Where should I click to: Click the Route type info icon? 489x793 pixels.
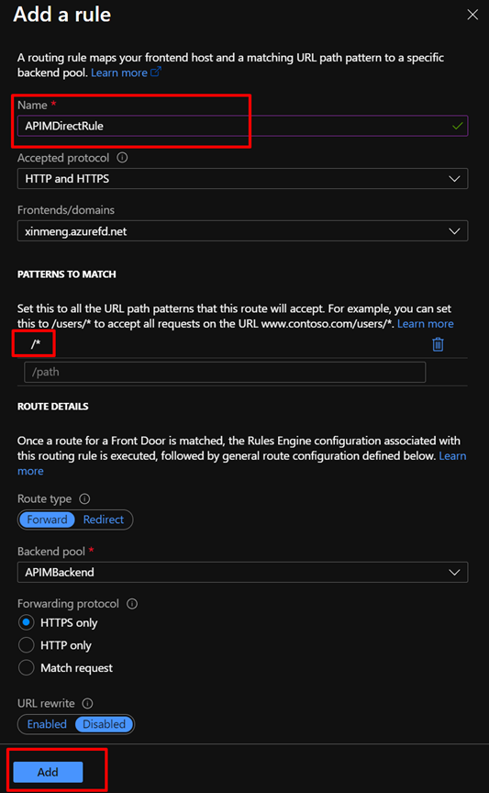coord(84,498)
